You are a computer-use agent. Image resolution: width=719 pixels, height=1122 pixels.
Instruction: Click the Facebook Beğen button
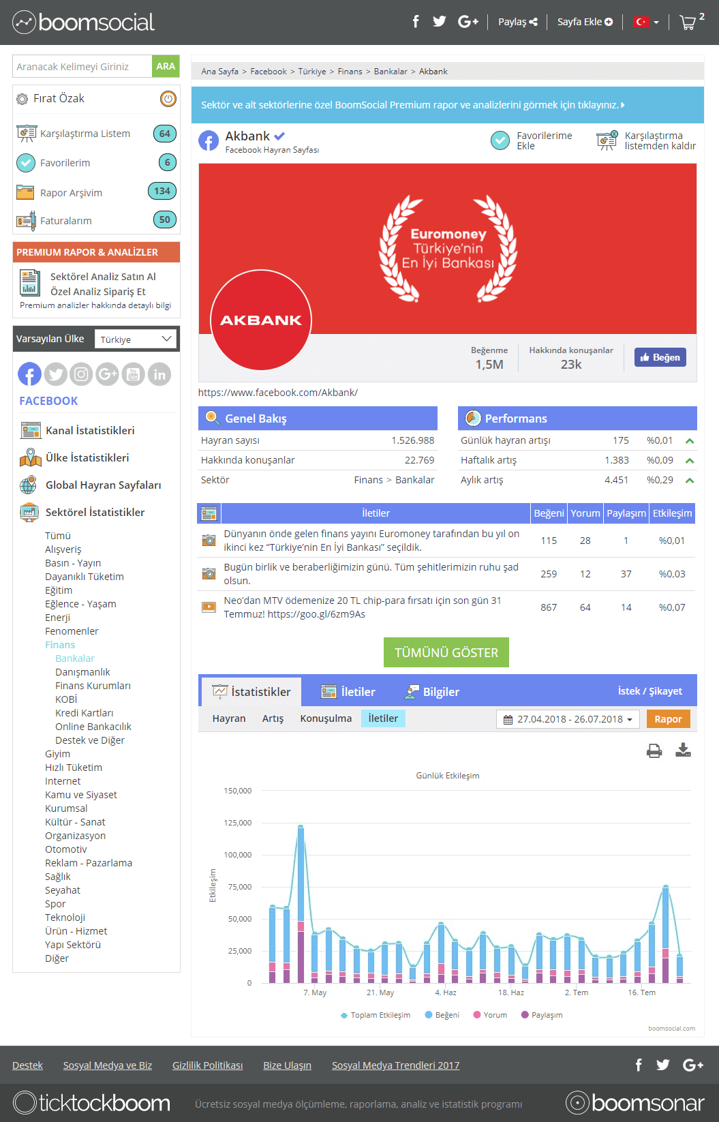pos(660,357)
